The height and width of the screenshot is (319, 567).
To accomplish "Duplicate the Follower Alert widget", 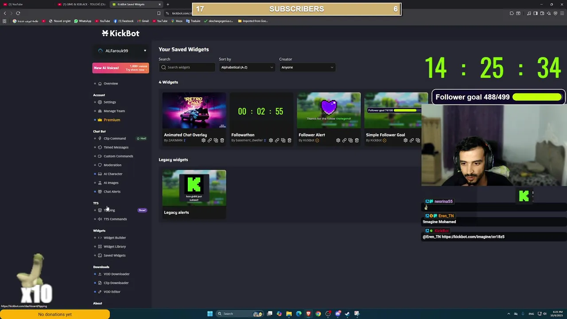I will [350, 140].
